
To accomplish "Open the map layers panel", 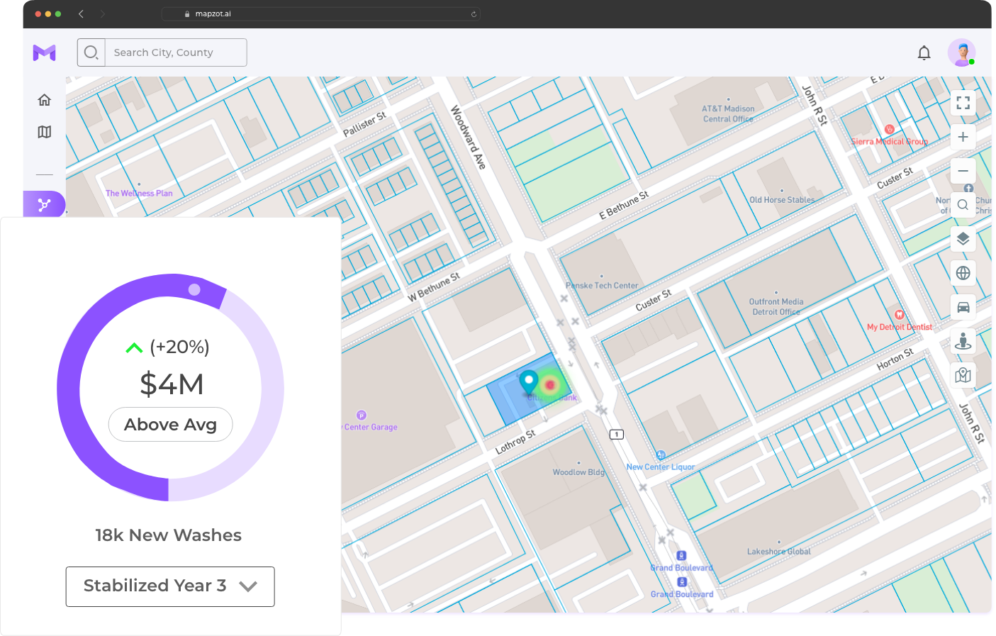I will 963,239.
